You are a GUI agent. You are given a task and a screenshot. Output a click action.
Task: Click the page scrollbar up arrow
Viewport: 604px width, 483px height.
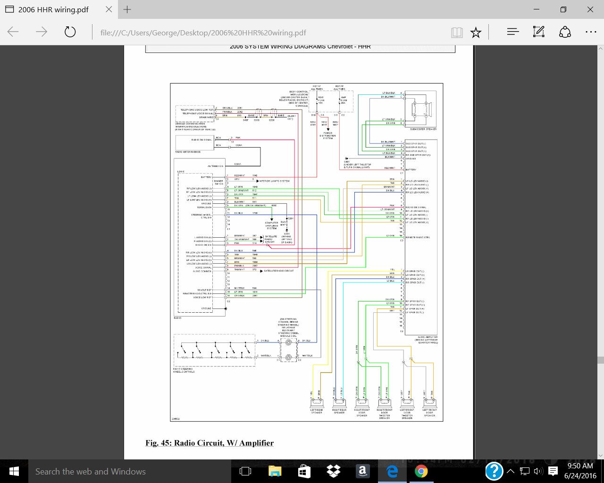click(x=600, y=49)
